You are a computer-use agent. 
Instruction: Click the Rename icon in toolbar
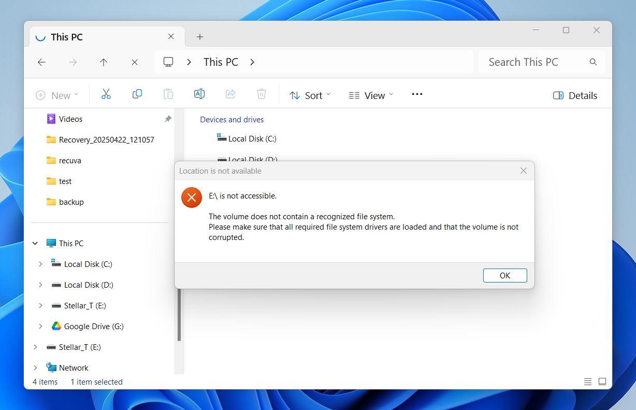[x=199, y=94]
